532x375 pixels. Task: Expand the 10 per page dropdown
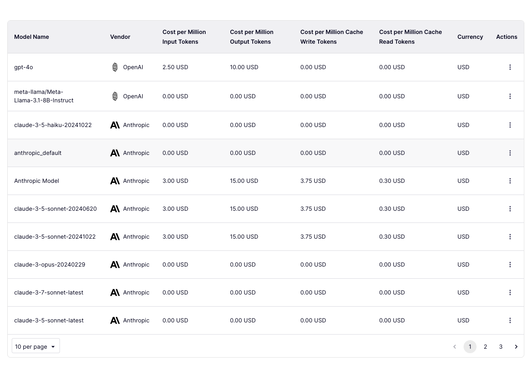tap(36, 346)
